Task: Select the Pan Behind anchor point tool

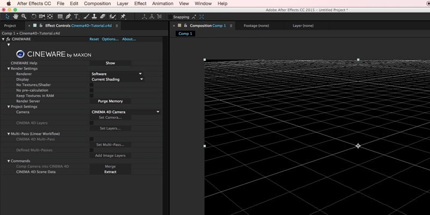Action: tap(50, 17)
